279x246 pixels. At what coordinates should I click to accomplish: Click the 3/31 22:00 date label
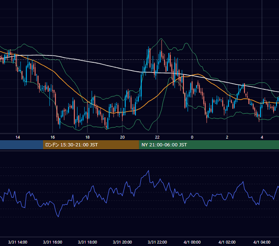[157, 242]
